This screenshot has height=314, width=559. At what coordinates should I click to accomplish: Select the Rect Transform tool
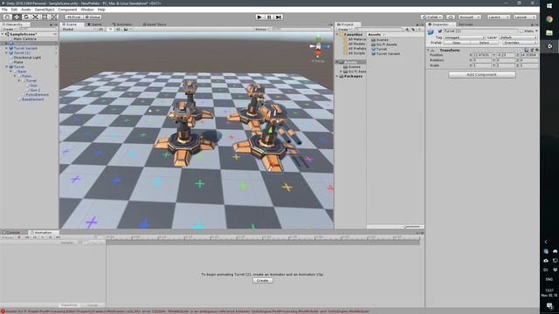click(x=45, y=17)
